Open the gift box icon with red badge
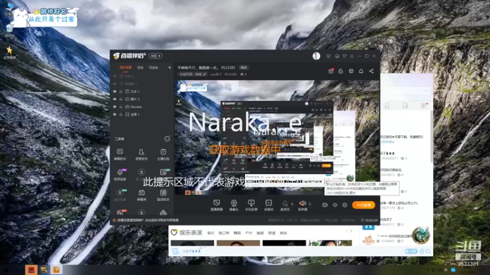The image size is (490, 275). 331,71
